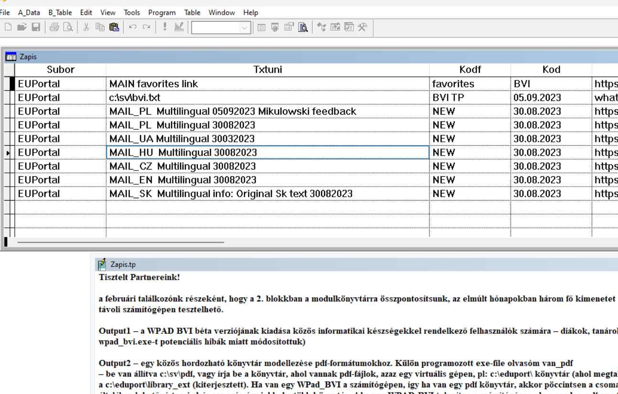Open the A_Data menu

(29, 12)
